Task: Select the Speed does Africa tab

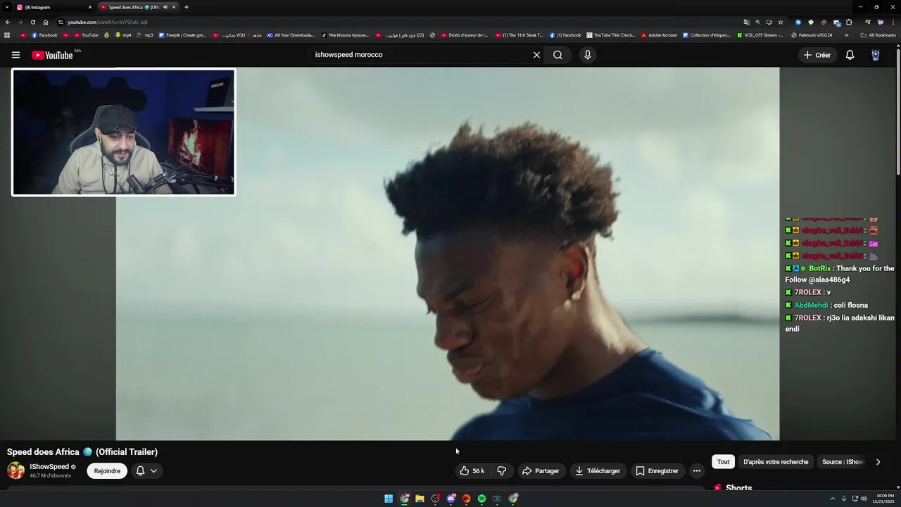Action: tap(137, 7)
